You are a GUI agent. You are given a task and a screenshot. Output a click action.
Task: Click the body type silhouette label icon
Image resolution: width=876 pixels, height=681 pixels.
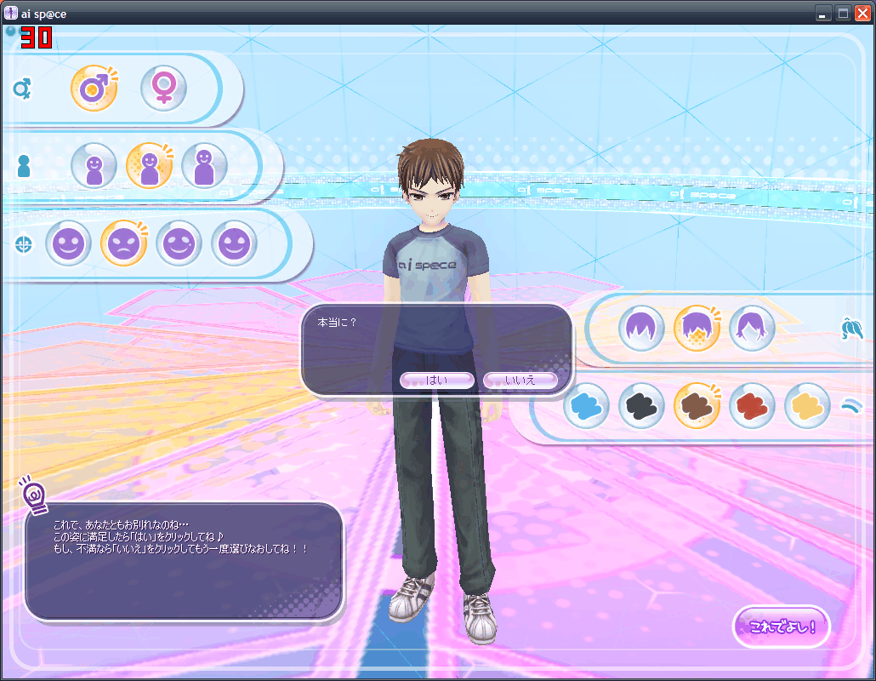point(24,166)
